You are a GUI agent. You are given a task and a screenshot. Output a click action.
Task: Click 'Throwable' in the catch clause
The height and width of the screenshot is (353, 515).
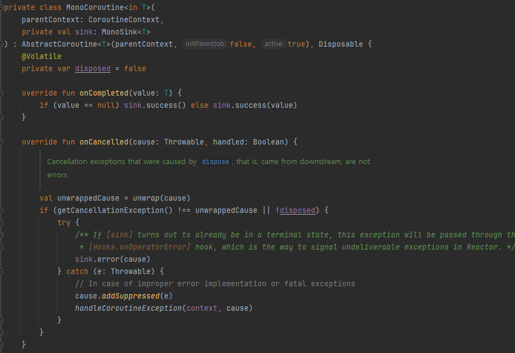[130, 272]
